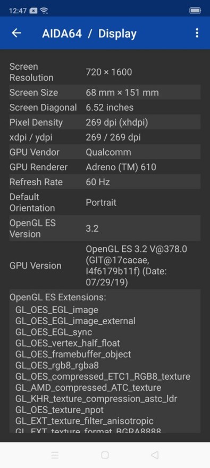The image size is (210, 468).
Task: Tap the AIDA64 / Display title
Action: [89, 34]
